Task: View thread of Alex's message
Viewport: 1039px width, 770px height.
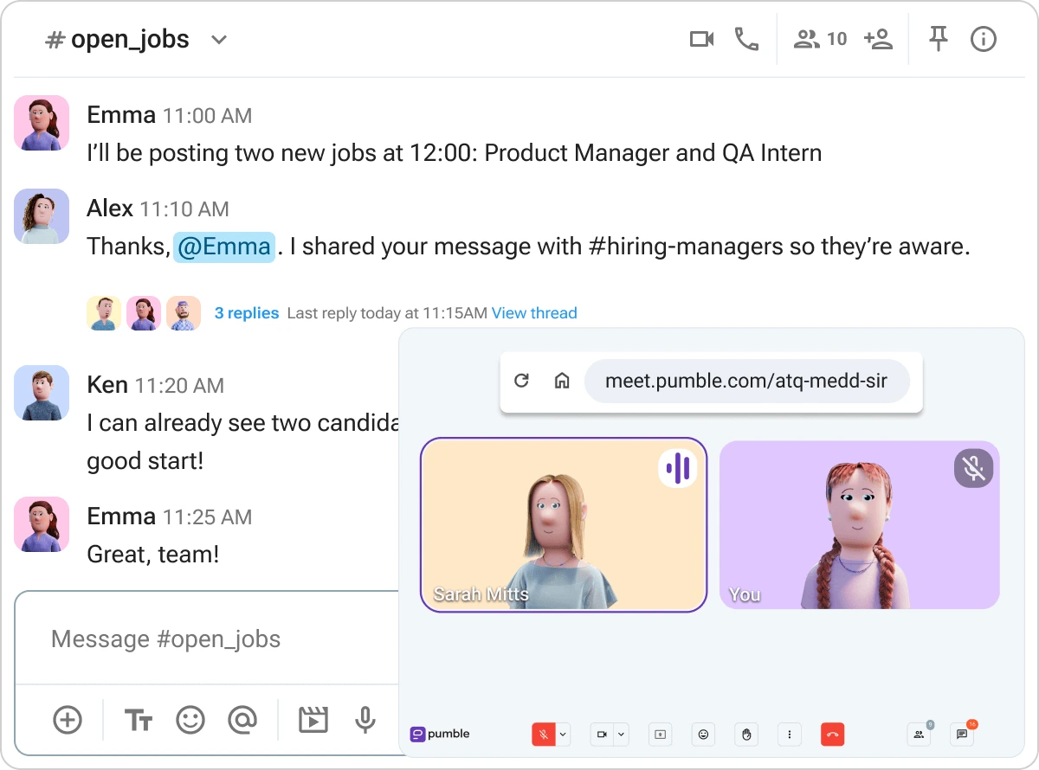Action: (x=534, y=313)
